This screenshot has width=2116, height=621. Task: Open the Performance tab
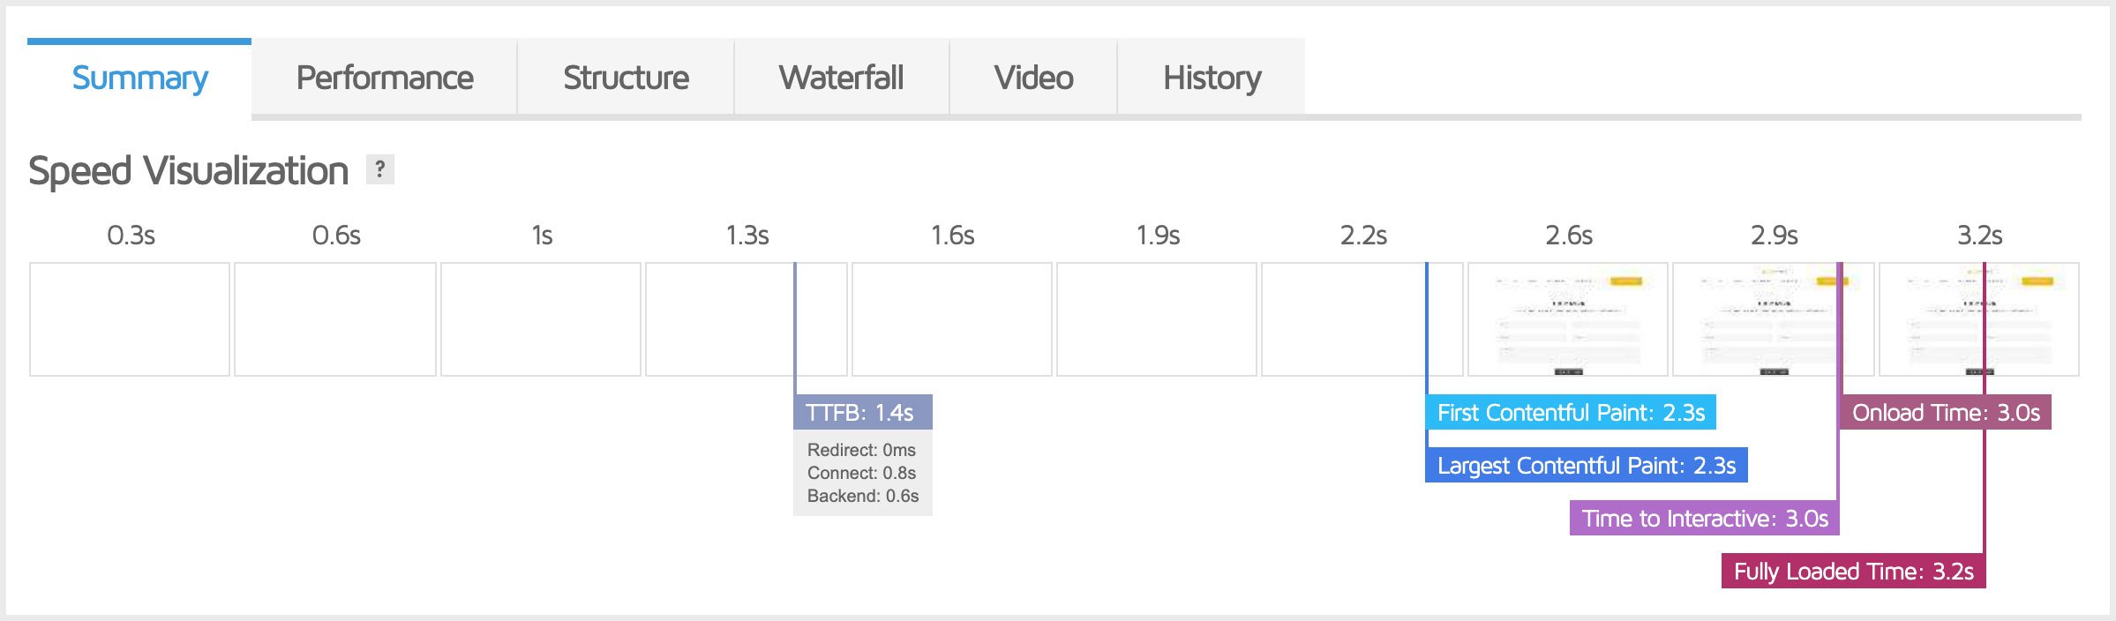385,78
